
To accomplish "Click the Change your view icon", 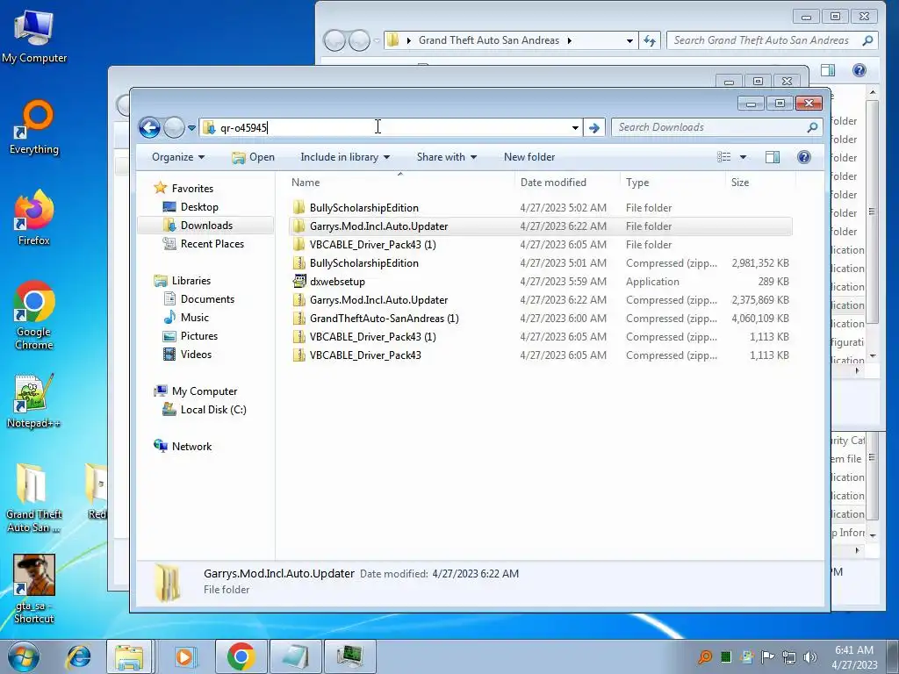I will [x=724, y=157].
